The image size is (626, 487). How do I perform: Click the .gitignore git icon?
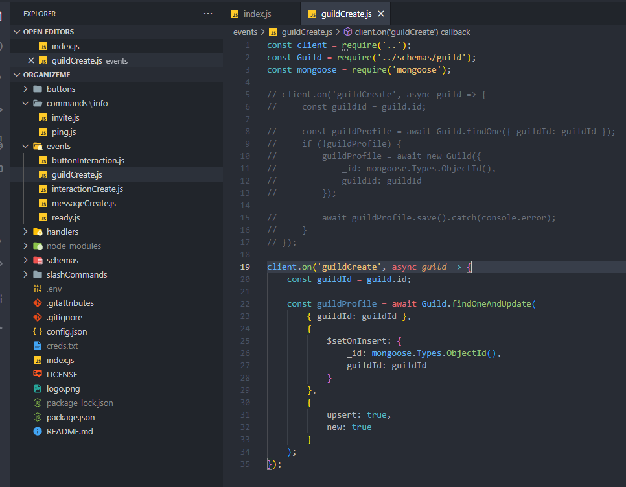tap(38, 318)
